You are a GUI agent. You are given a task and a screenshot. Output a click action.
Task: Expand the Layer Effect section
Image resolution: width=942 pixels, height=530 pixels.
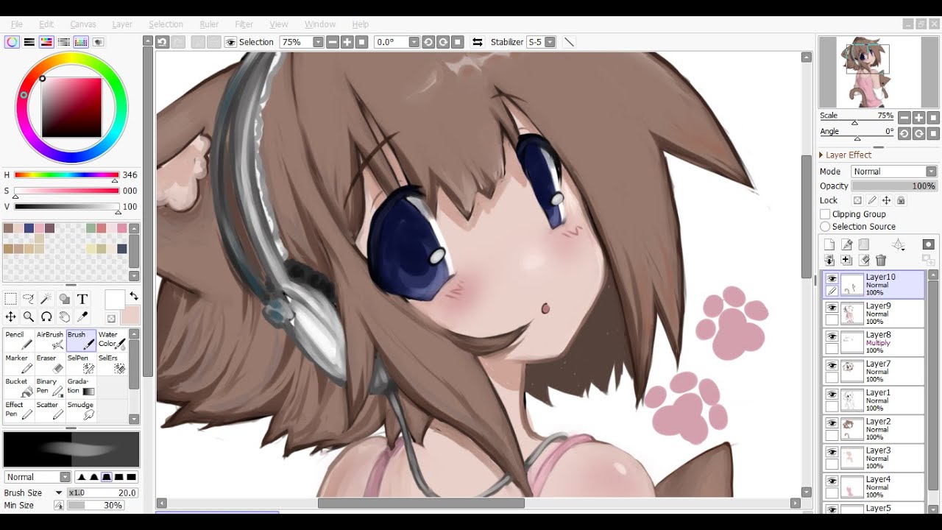(846, 155)
